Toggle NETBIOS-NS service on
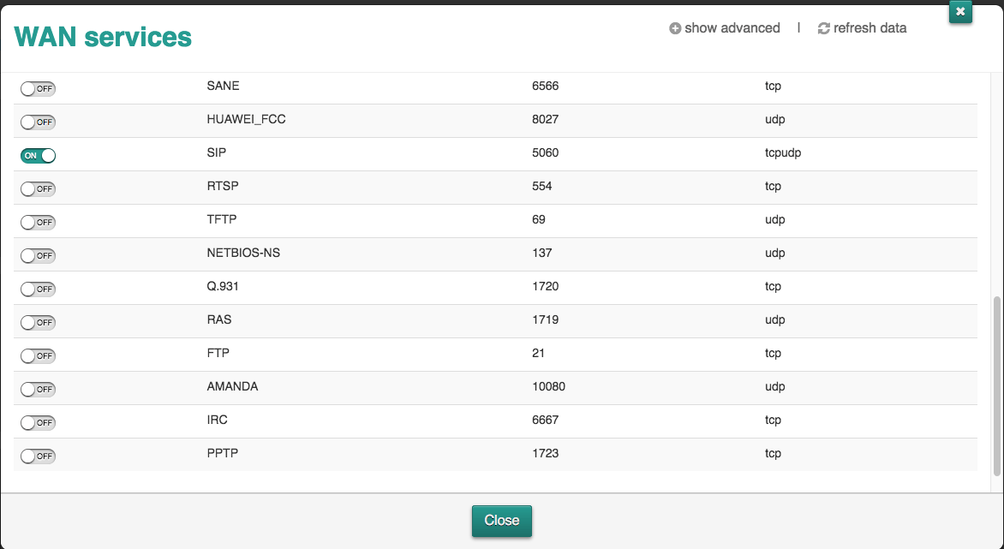The image size is (1004, 549). point(38,255)
